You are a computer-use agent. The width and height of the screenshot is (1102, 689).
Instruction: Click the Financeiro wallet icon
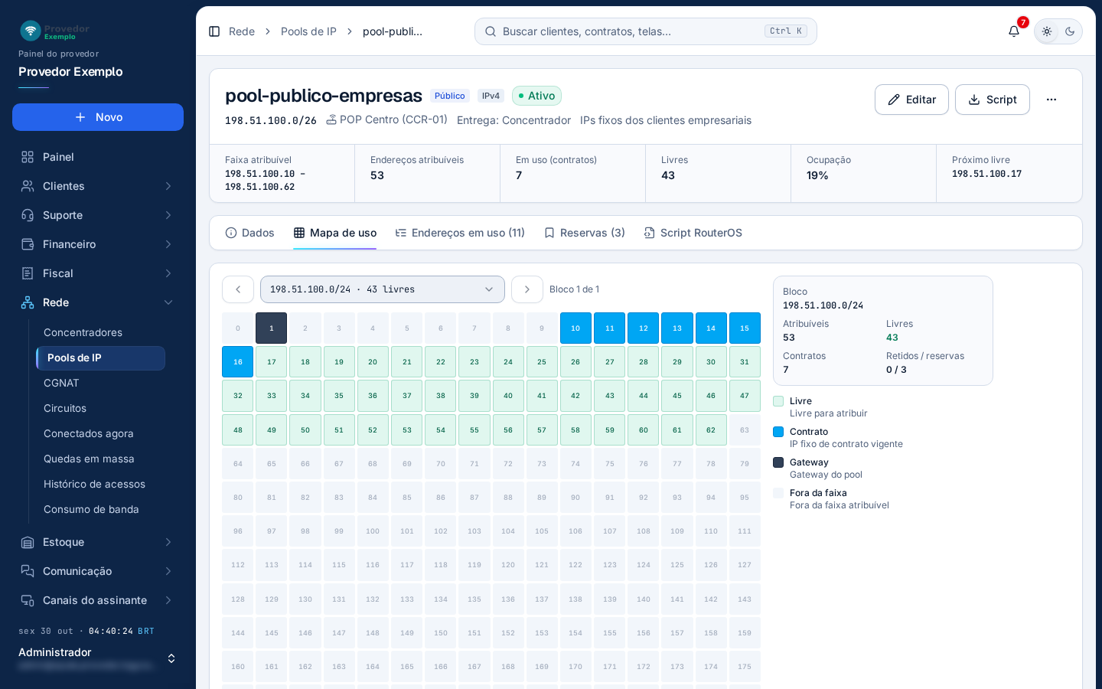[x=28, y=244]
